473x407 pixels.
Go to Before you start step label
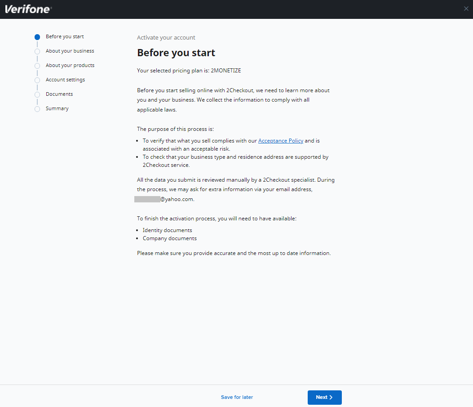[x=65, y=36]
